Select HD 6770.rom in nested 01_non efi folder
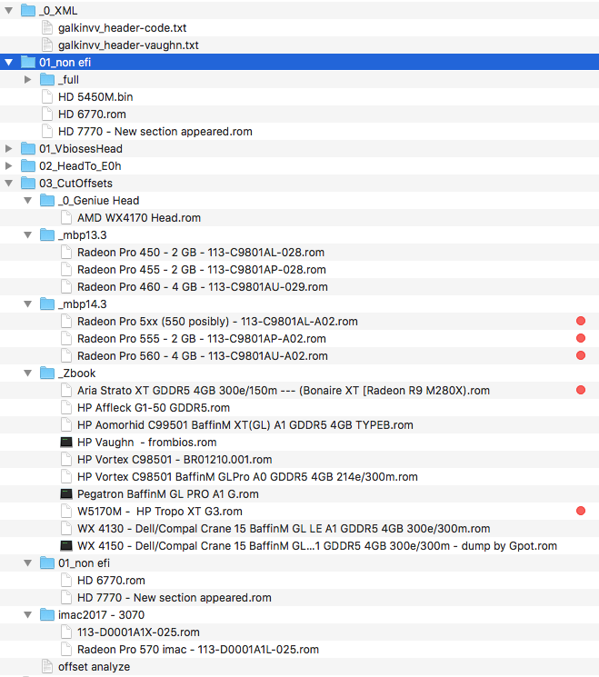 tap(111, 581)
